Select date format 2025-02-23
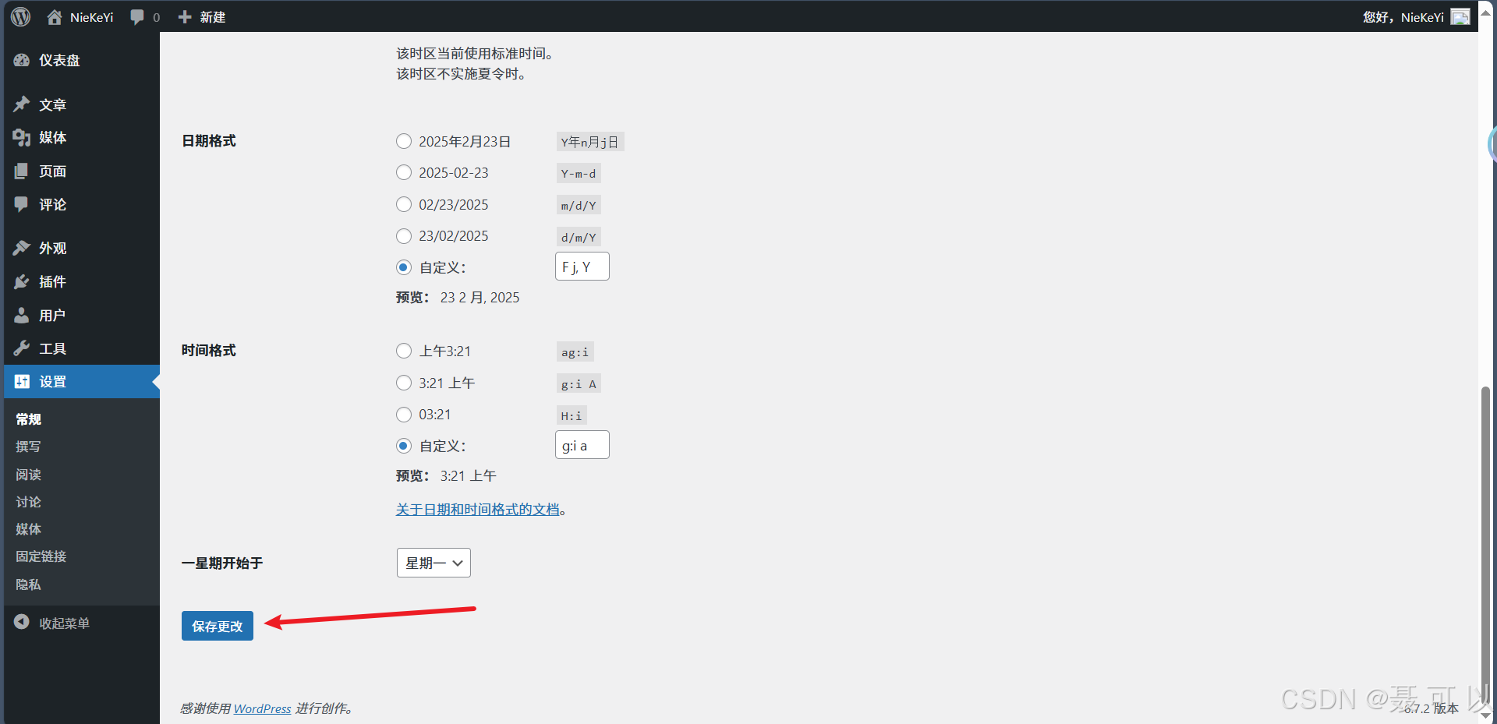The width and height of the screenshot is (1497, 724). (404, 173)
